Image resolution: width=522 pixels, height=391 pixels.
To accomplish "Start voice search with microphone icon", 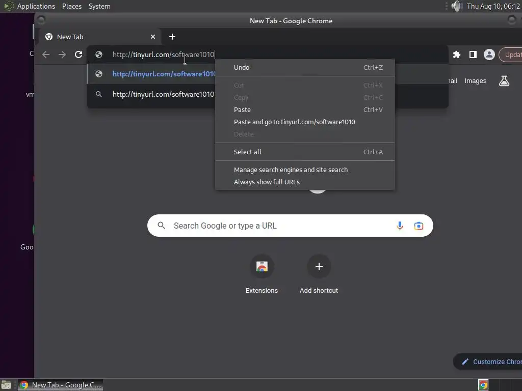I will click(400, 226).
